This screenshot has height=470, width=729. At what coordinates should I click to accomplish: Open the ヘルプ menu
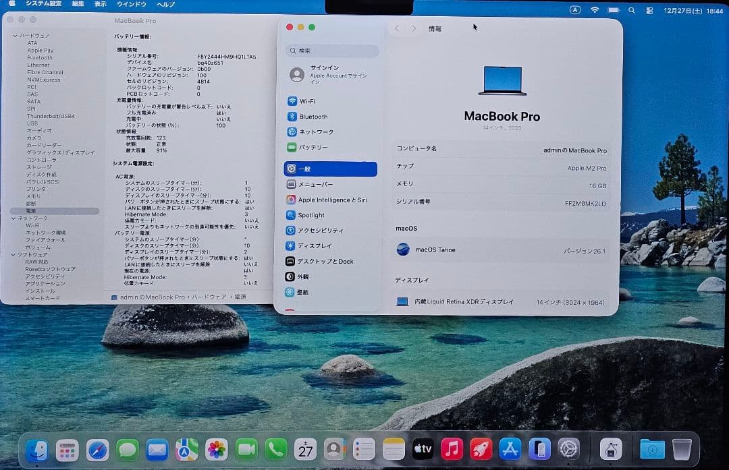[x=167, y=5]
